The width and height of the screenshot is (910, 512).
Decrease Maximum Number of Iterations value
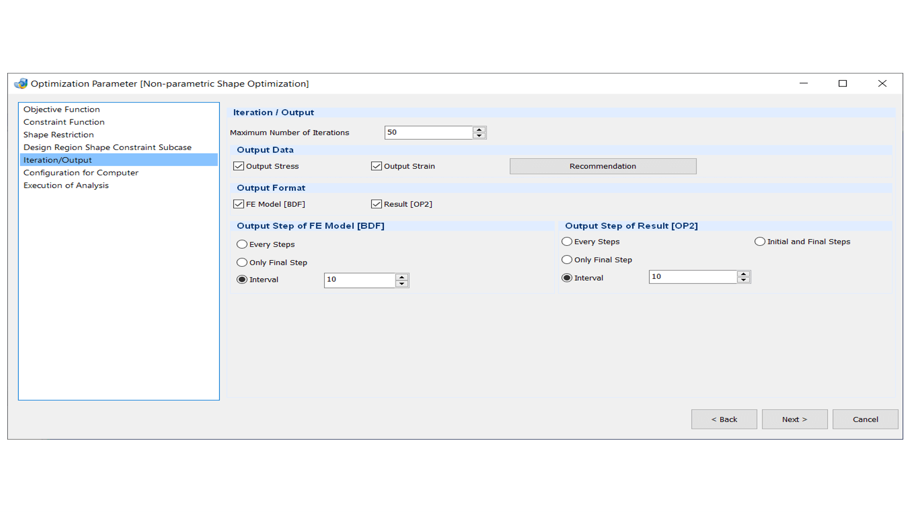pyautogui.click(x=479, y=136)
